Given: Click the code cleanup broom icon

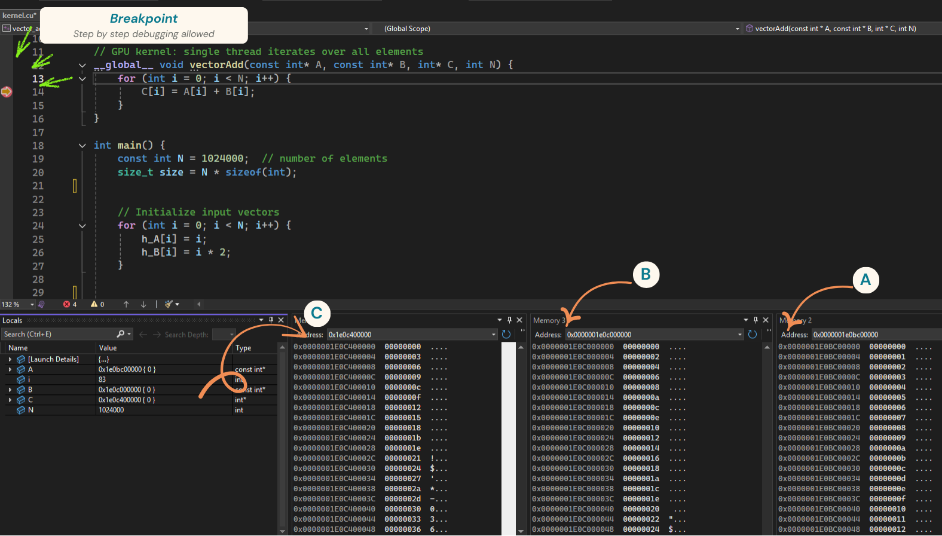Looking at the screenshot, I should pyautogui.click(x=169, y=304).
